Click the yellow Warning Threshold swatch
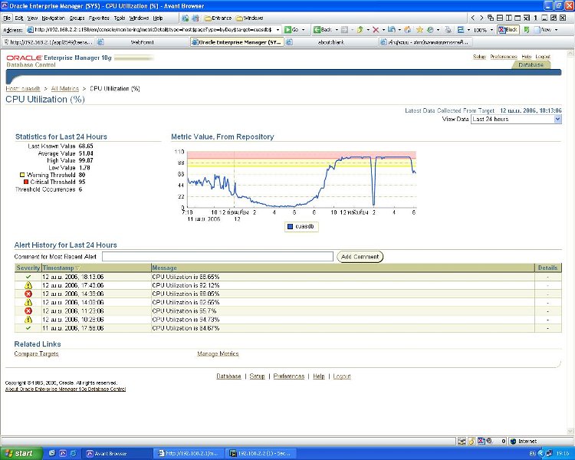 click(22, 175)
